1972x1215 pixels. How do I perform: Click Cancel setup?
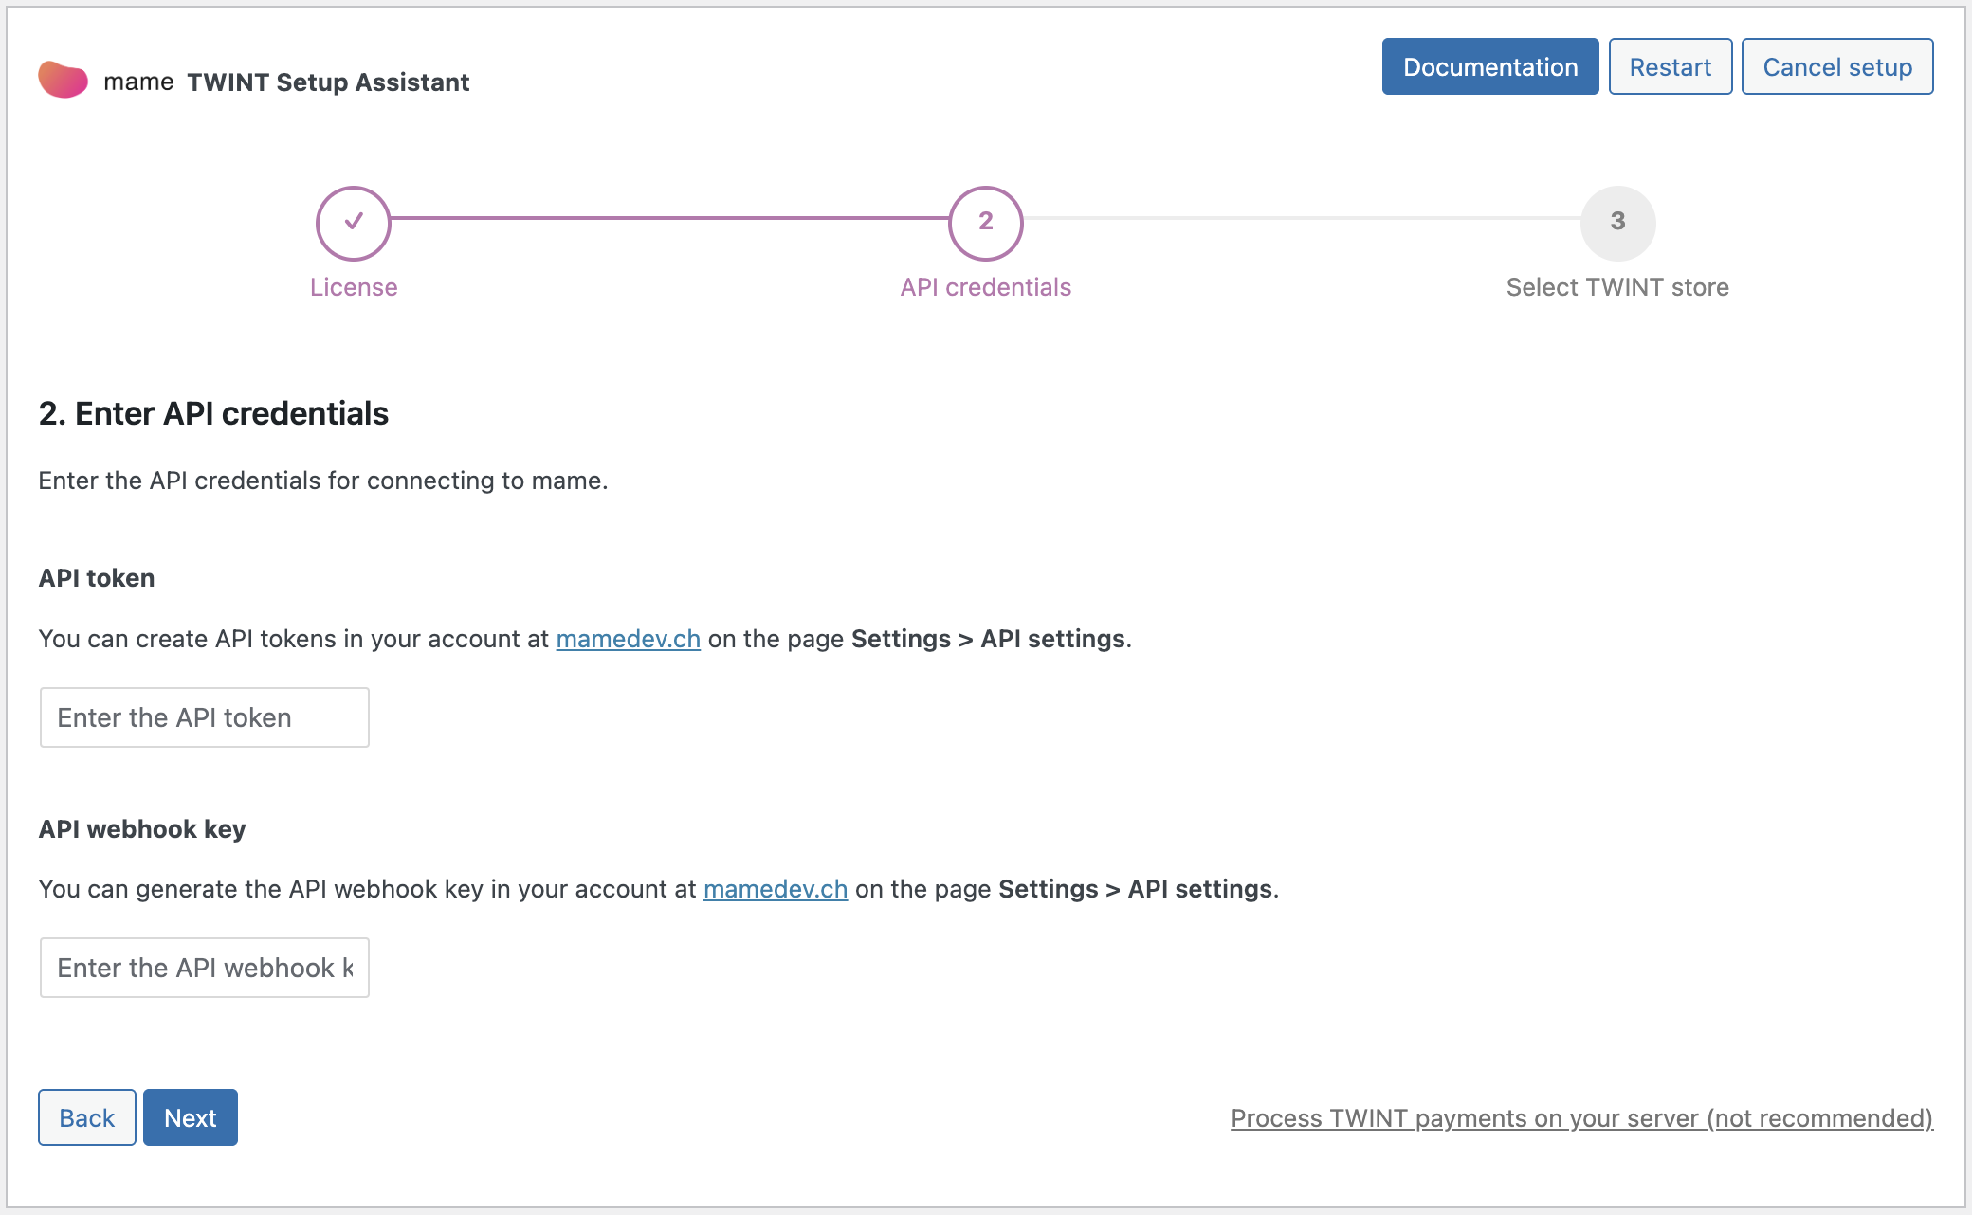point(1836,67)
